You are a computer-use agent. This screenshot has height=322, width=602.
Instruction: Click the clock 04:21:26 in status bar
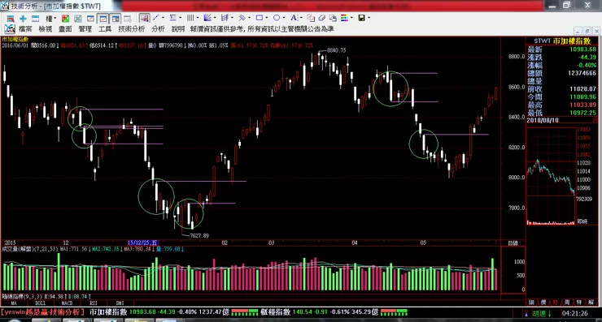coord(574,313)
